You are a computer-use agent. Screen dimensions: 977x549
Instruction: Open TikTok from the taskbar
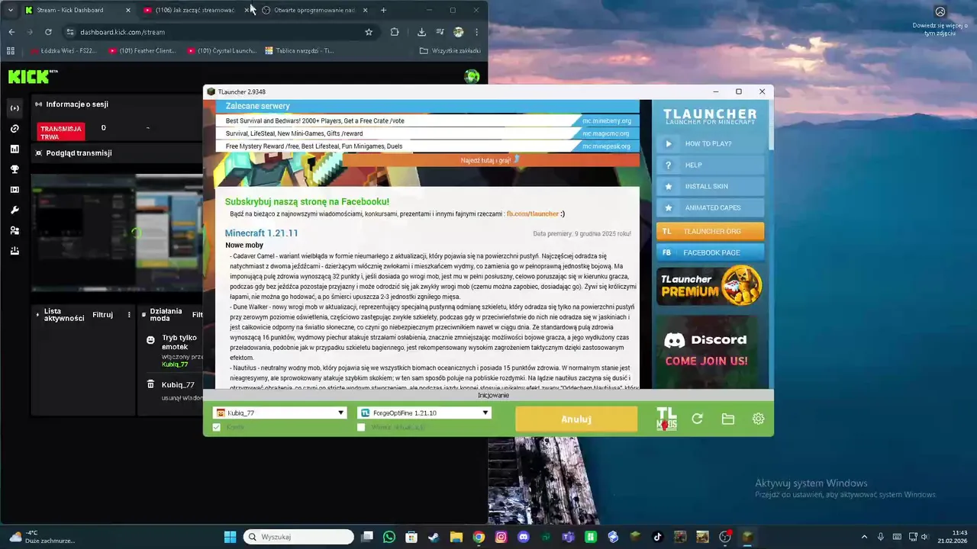[657, 537]
